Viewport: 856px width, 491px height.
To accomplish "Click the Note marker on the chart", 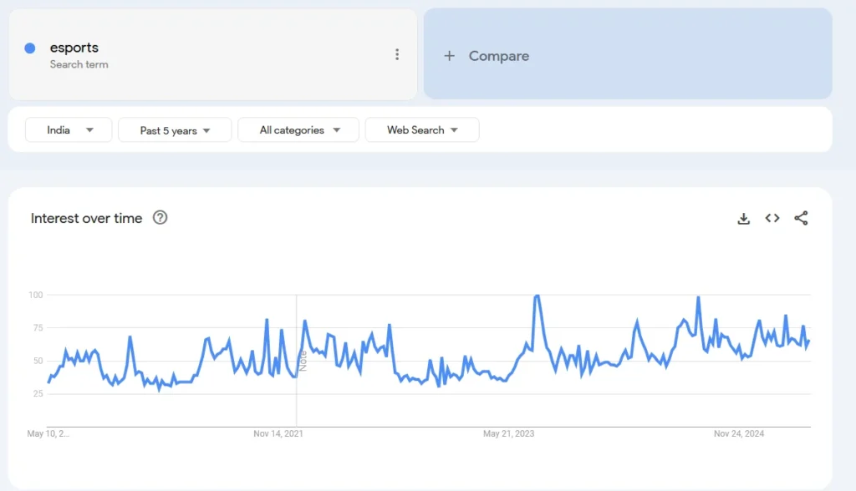I will click(x=303, y=360).
